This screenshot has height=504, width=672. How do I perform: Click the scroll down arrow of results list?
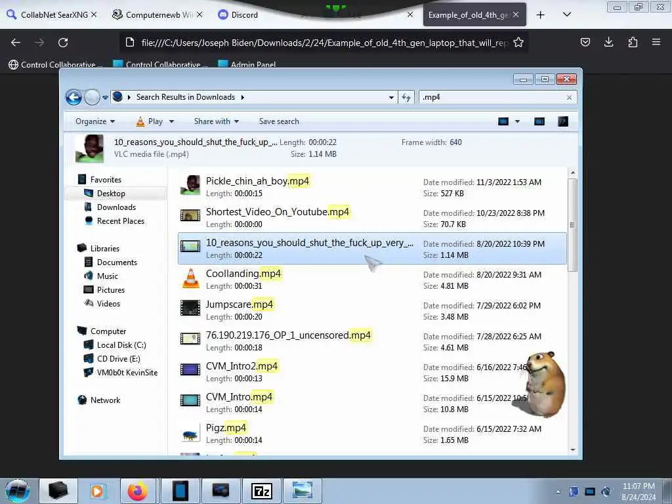pyautogui.click(x=572, y=450)
